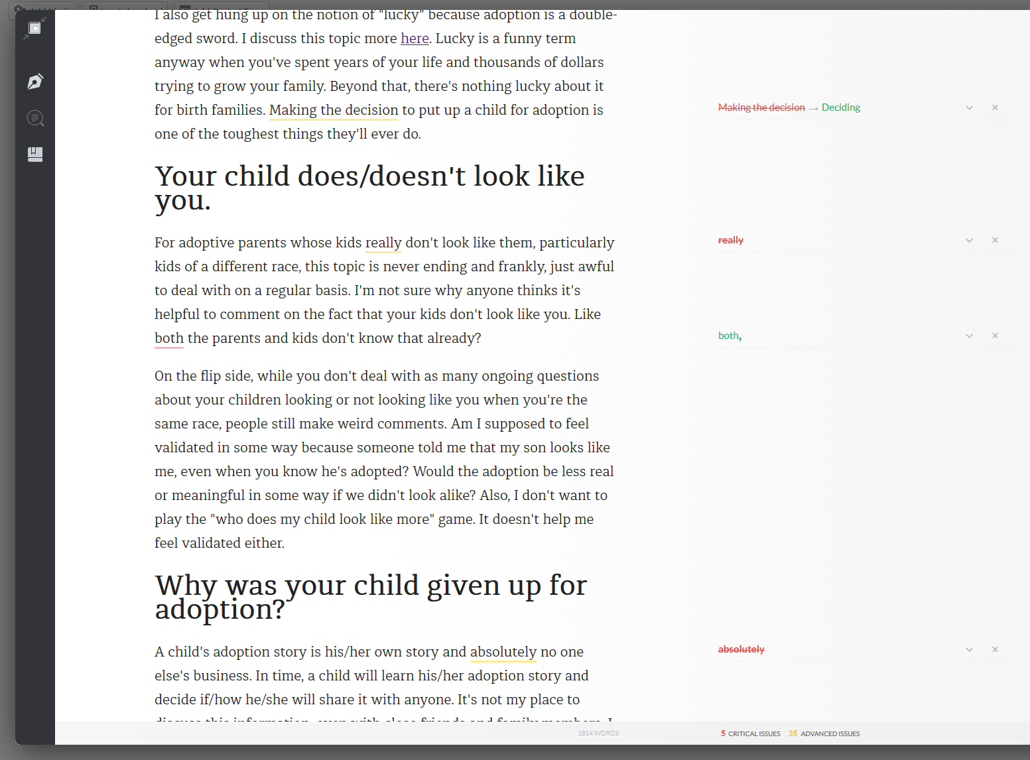
Task: Expand the 'absolutely' suggestion details
Action: (969, 649)
